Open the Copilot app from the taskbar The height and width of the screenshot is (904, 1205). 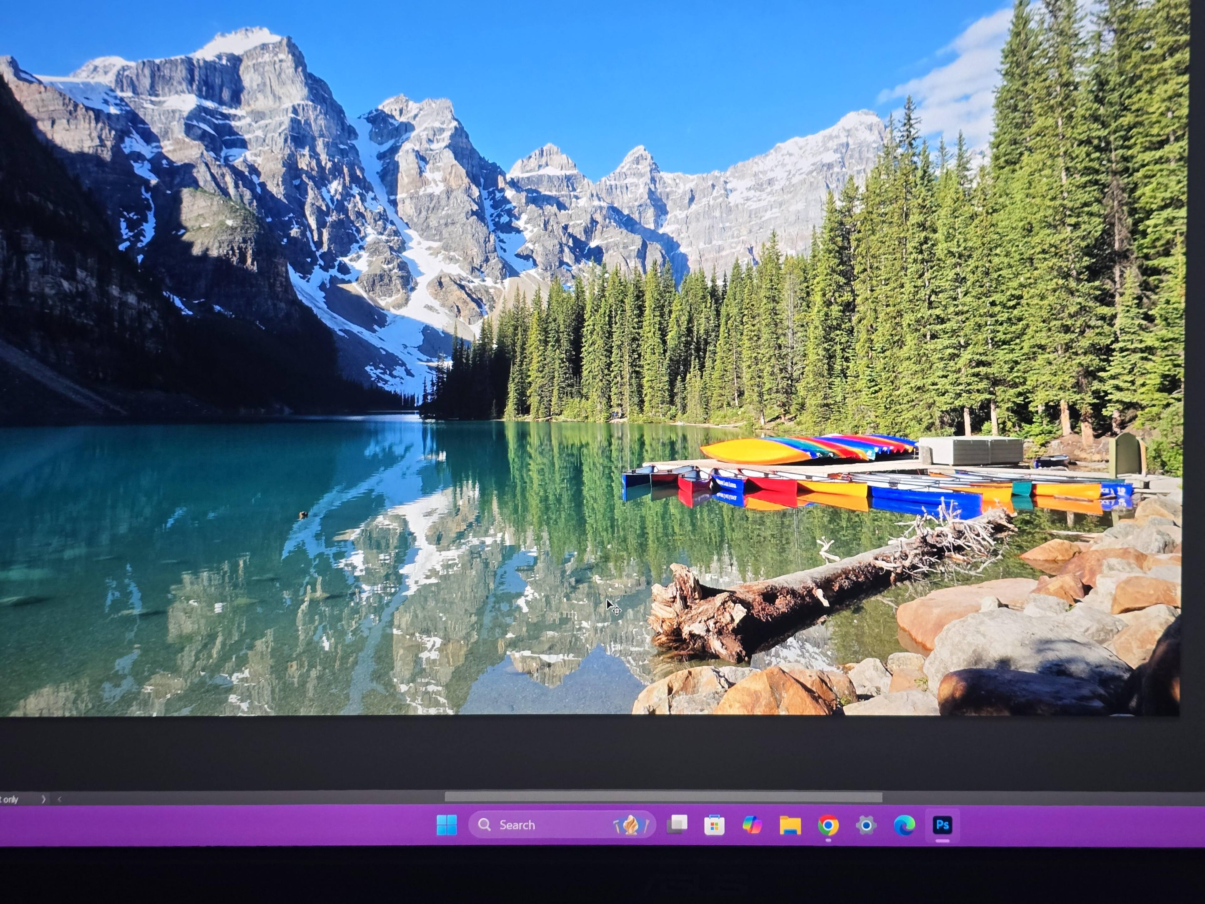click(x=752, y=825)
